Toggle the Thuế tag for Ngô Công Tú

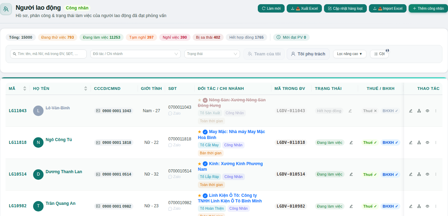pos(370,142)
